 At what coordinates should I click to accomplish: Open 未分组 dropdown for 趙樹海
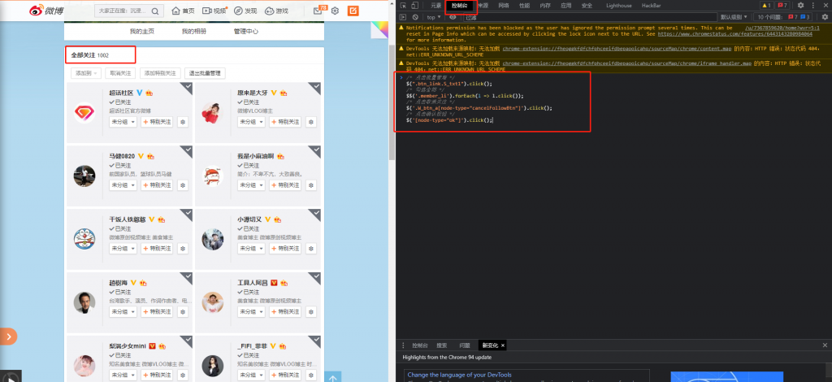click(123, 311)
